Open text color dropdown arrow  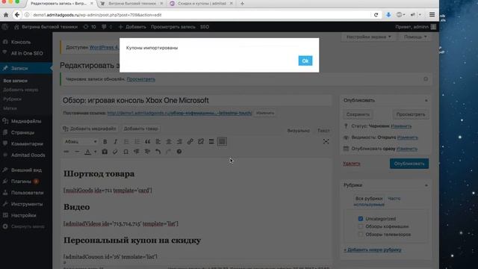click(x=95, y=152)
